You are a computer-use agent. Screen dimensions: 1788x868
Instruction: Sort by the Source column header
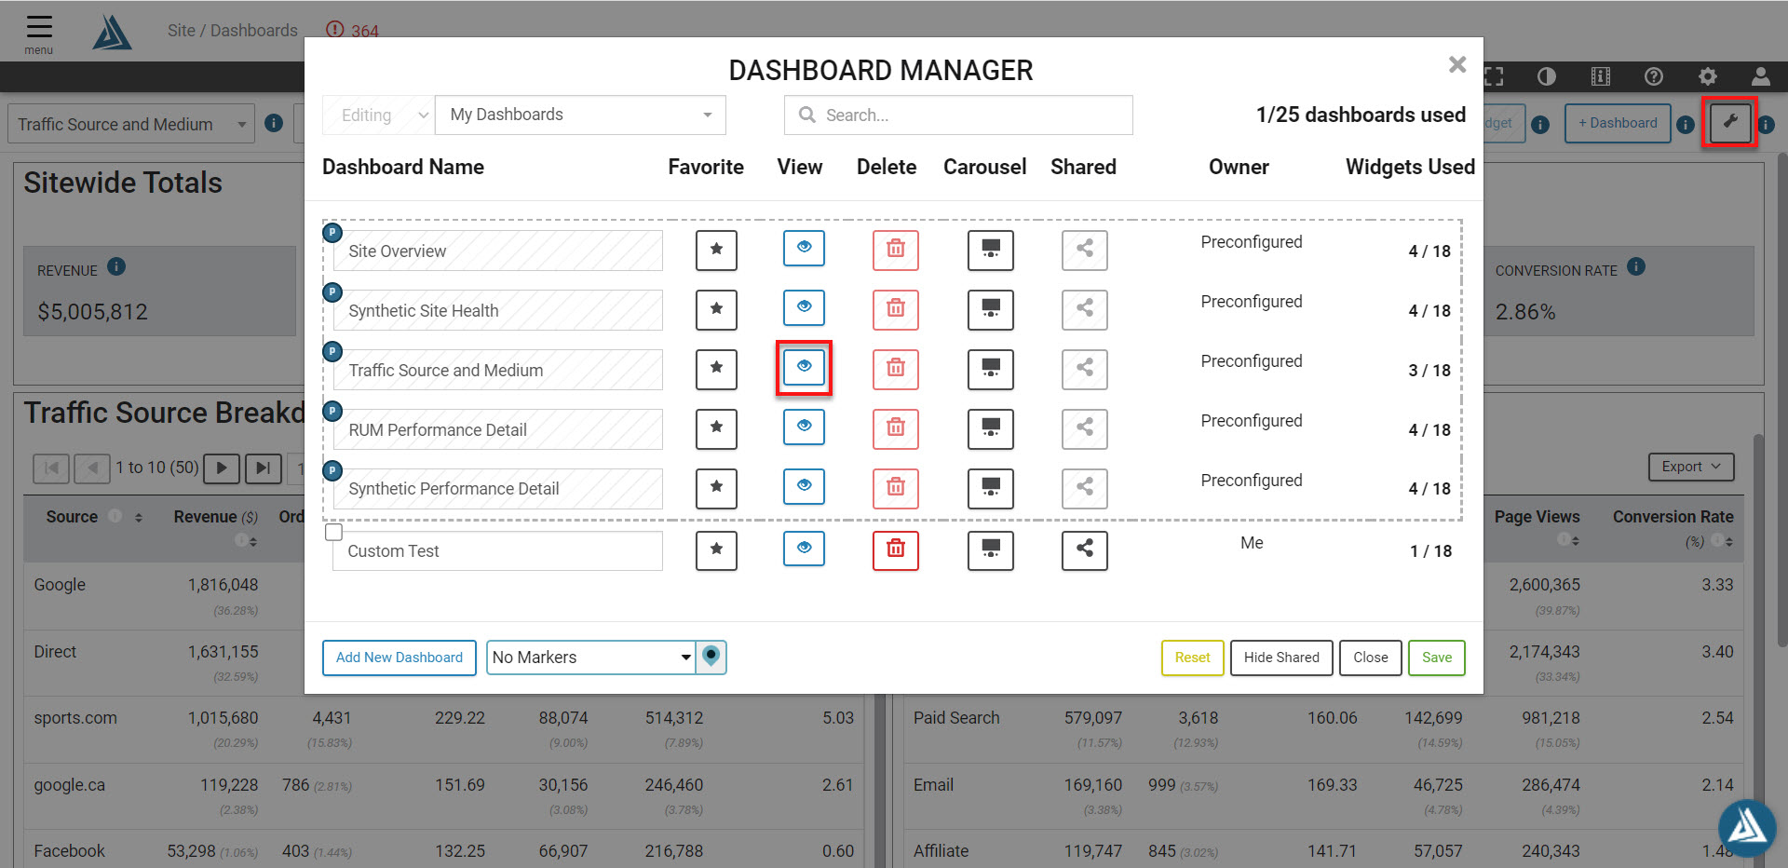[x=72, y=517]
